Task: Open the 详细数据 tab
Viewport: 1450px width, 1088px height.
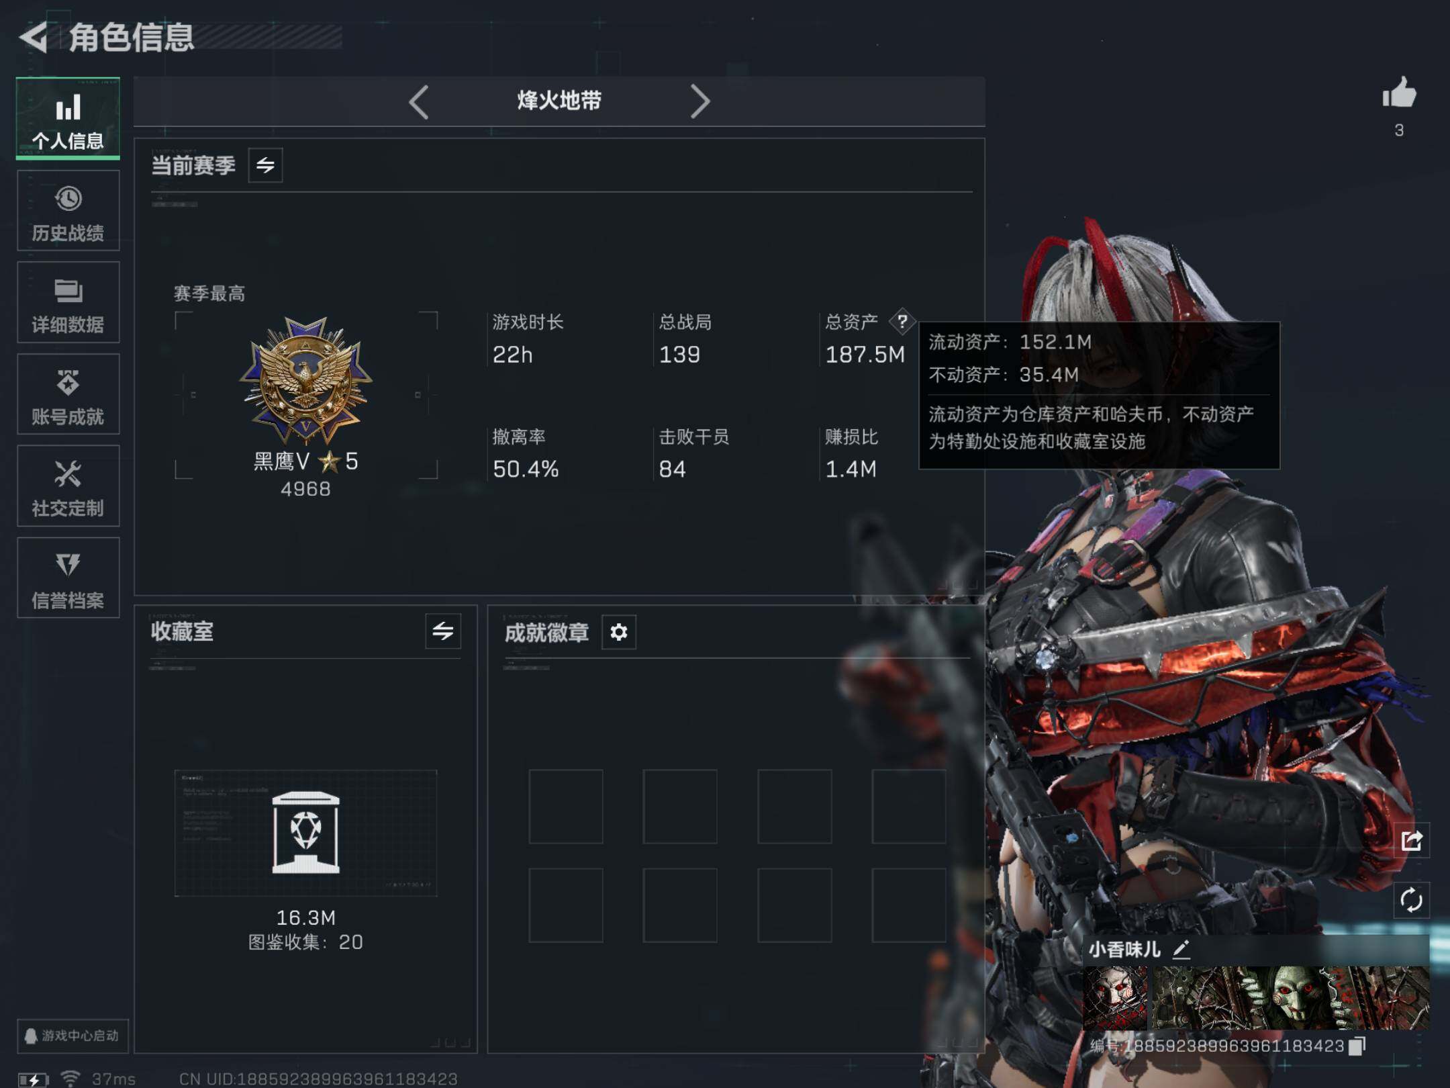Action: pos(68,302)
